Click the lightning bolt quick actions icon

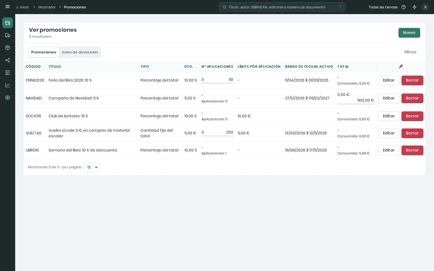click(x=414, y=7)
